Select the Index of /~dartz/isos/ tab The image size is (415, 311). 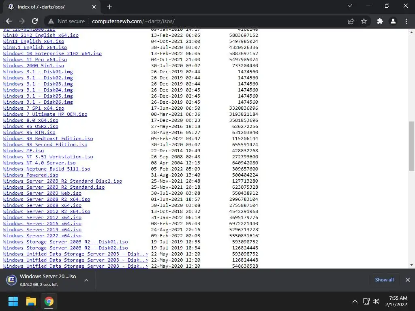[51, 7]
